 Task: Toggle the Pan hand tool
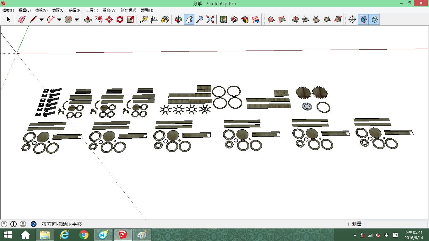pos(189,19)
